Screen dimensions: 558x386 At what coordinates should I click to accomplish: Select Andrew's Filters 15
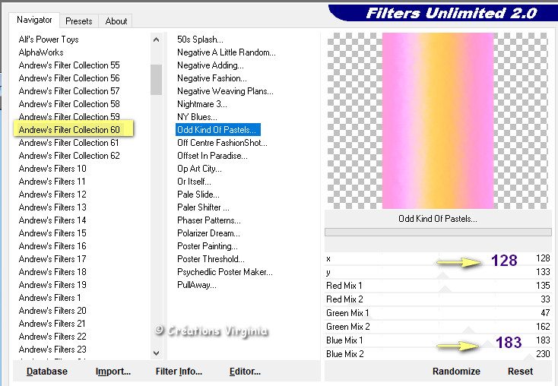(52, 233)
